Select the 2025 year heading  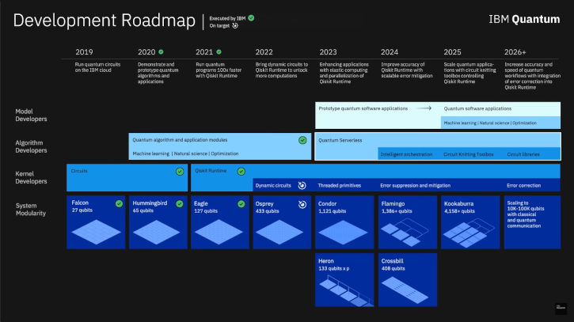(x=452, y=52)
